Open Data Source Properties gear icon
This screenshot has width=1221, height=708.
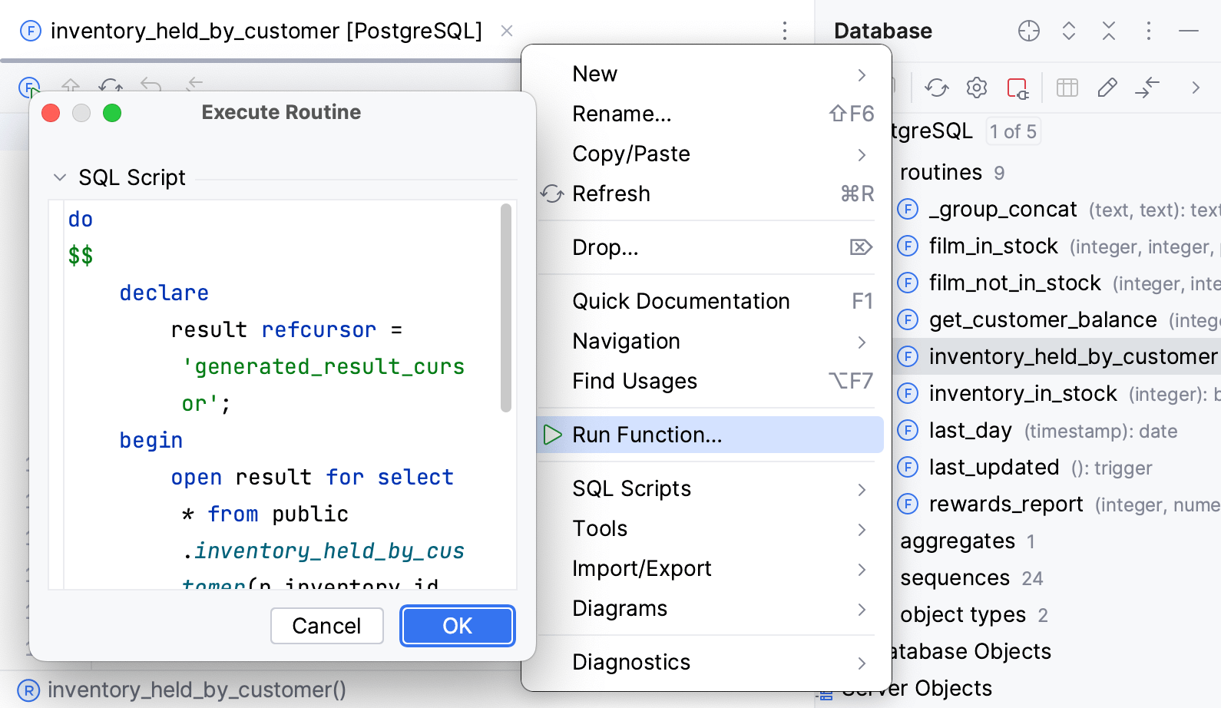(x=976, y=88)
